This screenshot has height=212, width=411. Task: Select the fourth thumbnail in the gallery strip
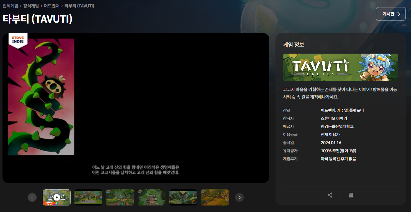tap(152, 197)
